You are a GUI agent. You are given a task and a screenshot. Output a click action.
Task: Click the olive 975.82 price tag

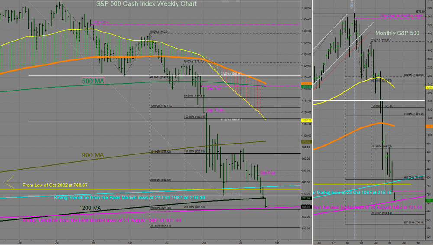[306, 142]
